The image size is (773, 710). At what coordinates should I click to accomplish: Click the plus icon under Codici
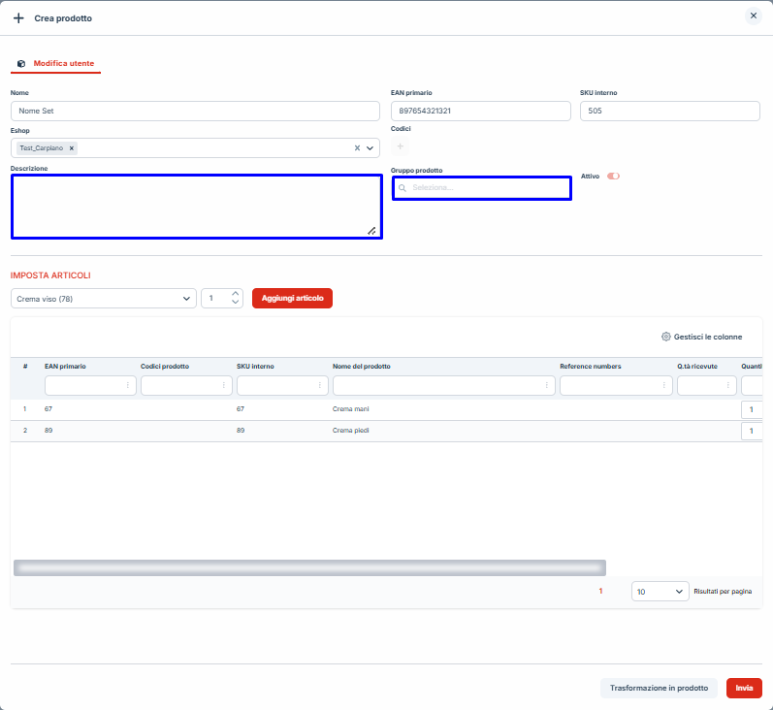point(401,145)
